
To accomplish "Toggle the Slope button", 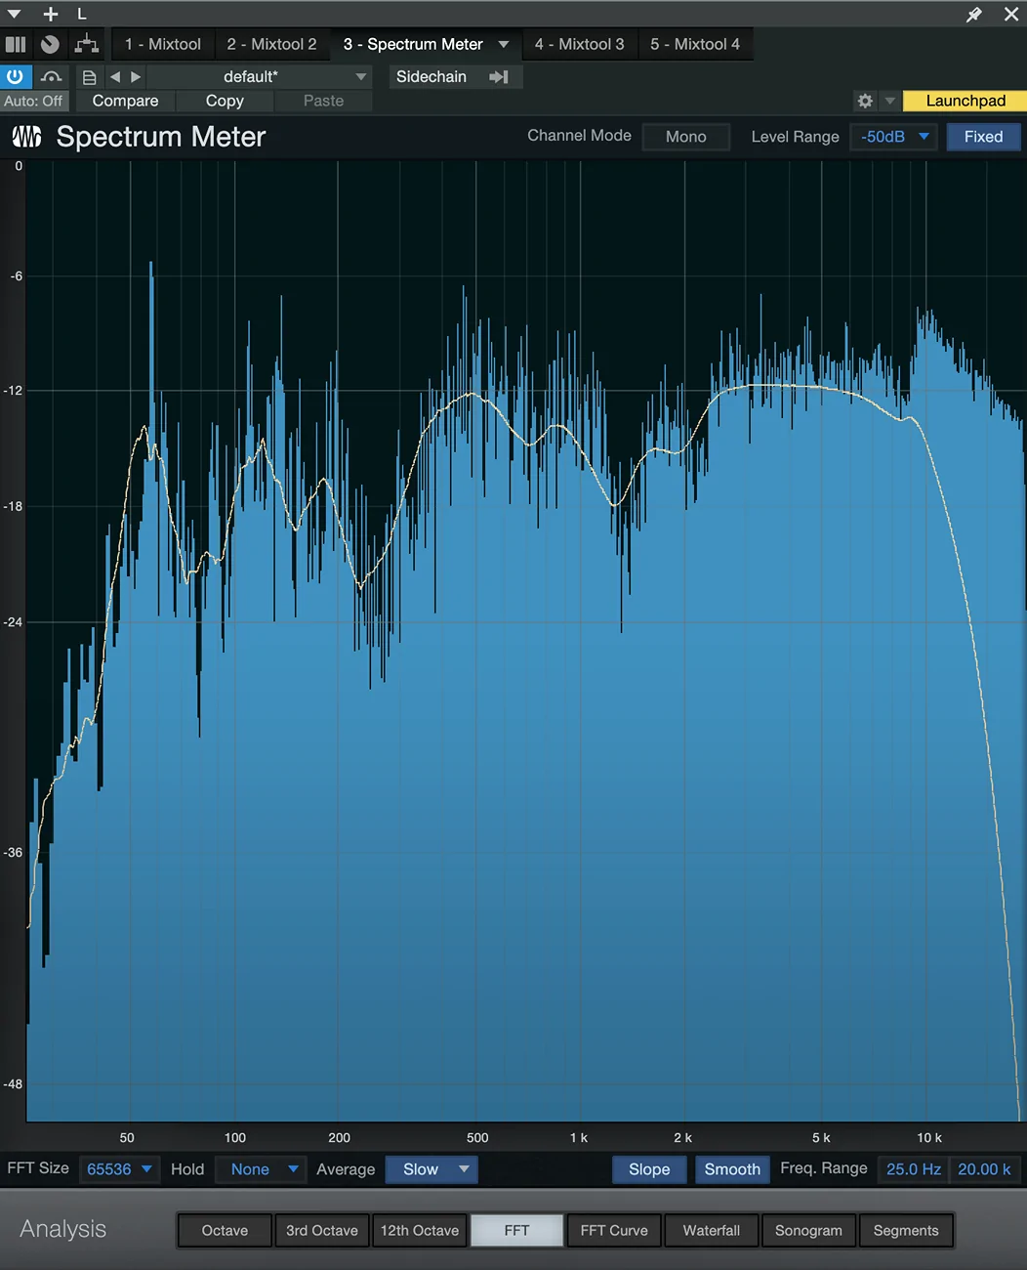I will tap(649, 1169).
